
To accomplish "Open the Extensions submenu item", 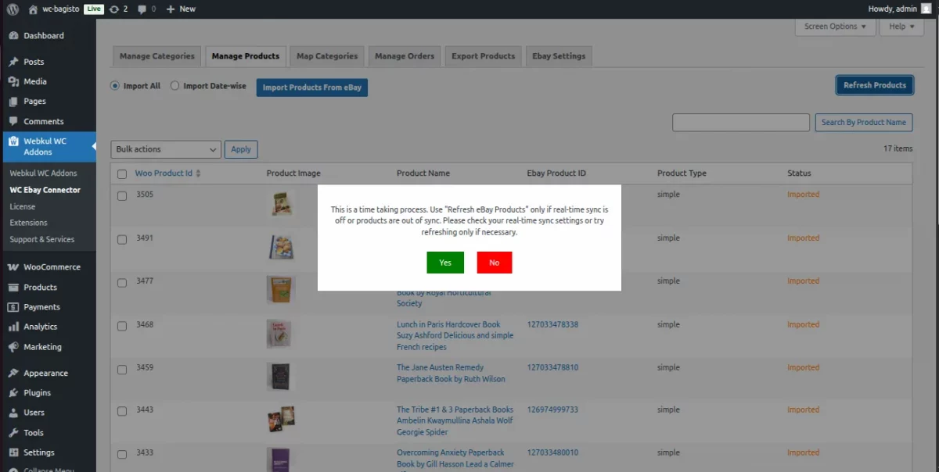I will pos(28,223).
